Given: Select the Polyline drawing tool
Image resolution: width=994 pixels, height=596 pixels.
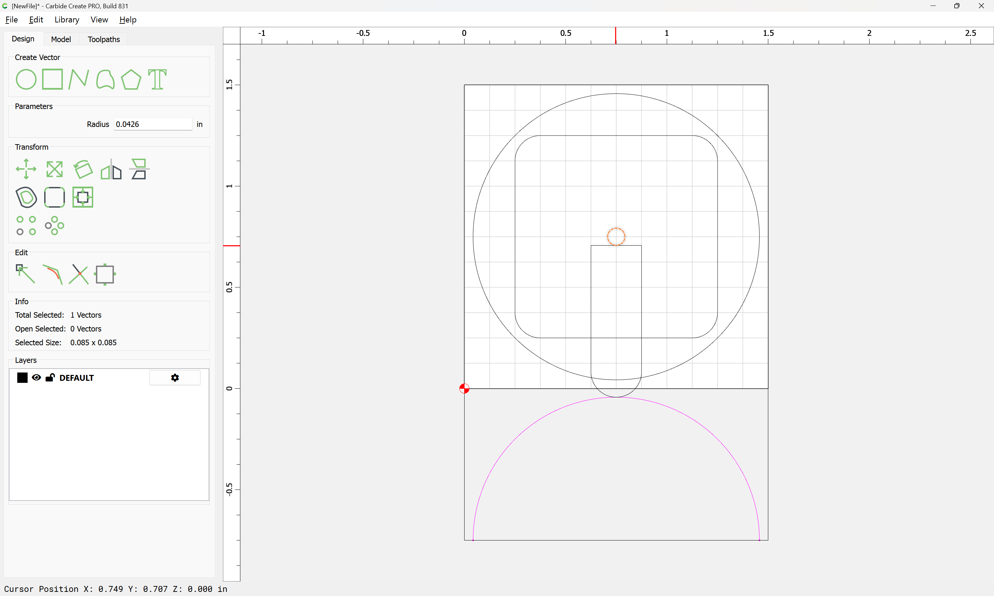Looking at the screenshot, I should pos(78,79).
